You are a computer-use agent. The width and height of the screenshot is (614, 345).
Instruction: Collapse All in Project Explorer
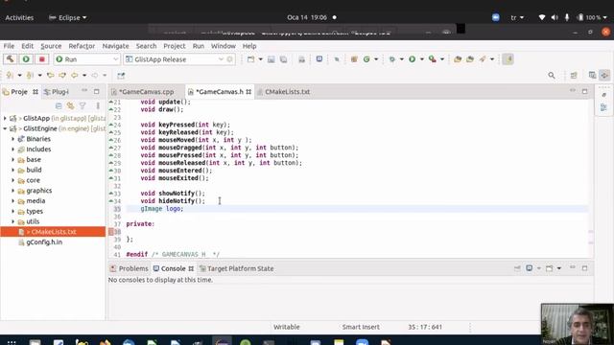coord(59,105)
